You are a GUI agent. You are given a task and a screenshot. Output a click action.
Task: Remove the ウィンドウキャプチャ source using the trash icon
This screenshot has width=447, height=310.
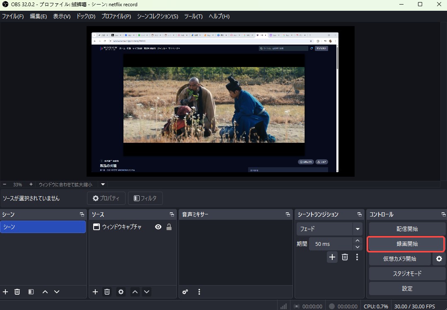click(107, 292)
